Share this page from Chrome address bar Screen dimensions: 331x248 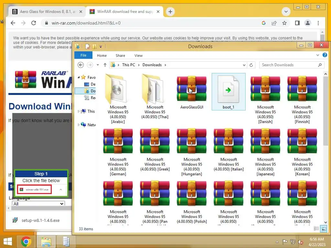274,23
